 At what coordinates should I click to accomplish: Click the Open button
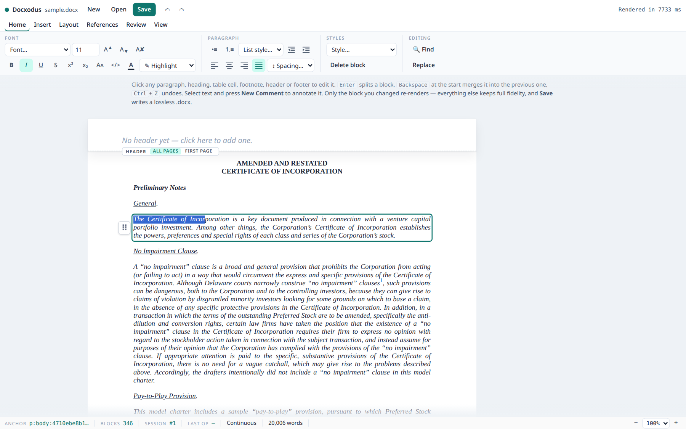point(119,10)
